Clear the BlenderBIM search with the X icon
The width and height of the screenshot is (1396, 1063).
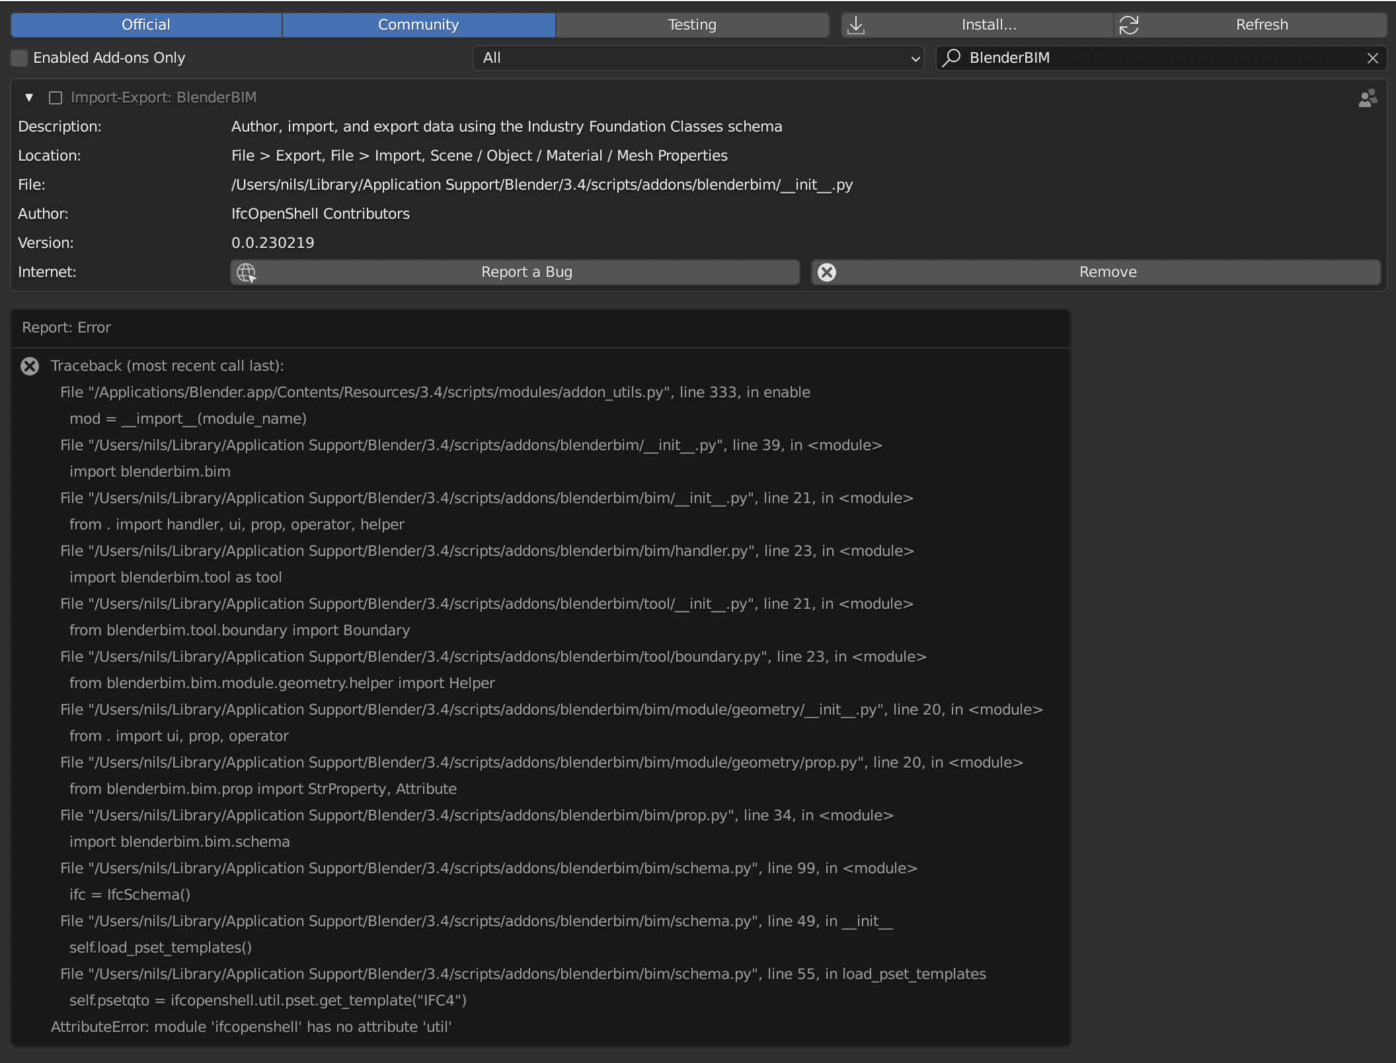[x=1373, y=58]
